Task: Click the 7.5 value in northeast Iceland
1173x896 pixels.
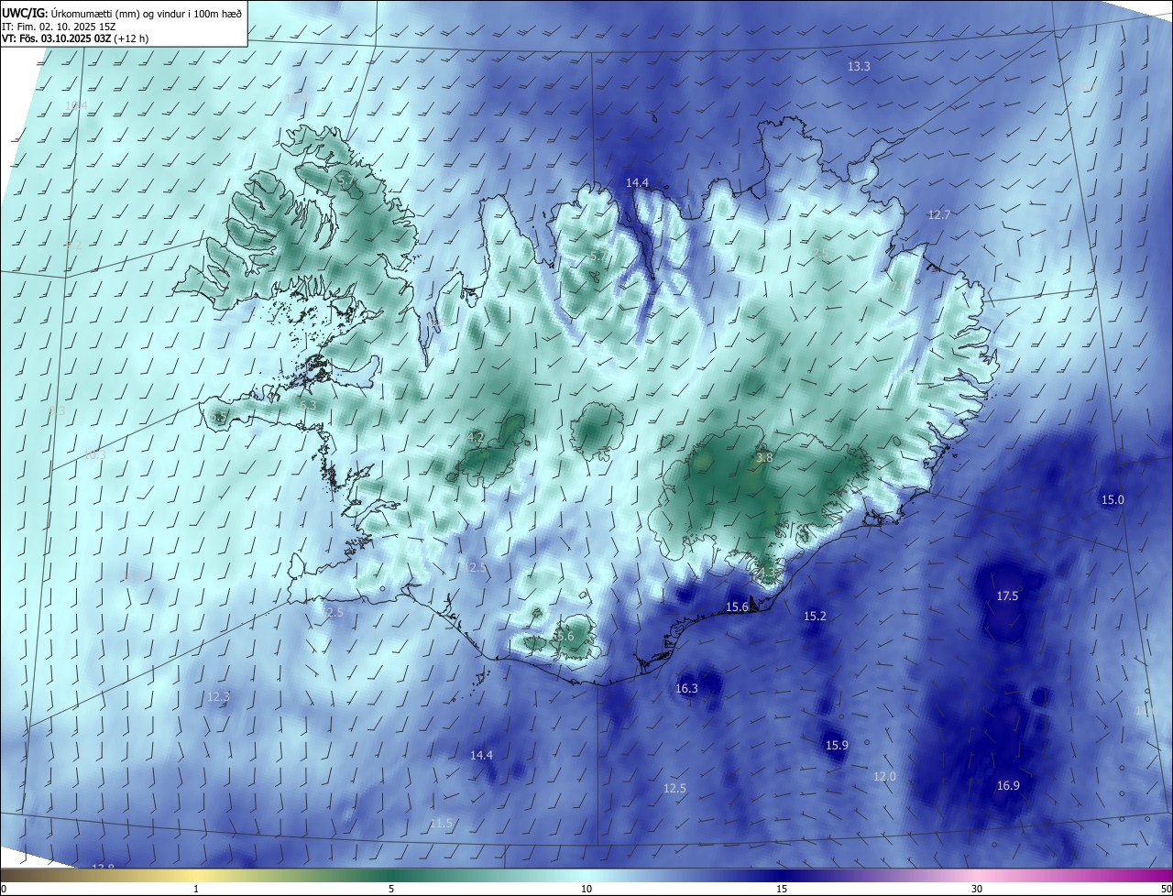Action: tap(820, 254)
